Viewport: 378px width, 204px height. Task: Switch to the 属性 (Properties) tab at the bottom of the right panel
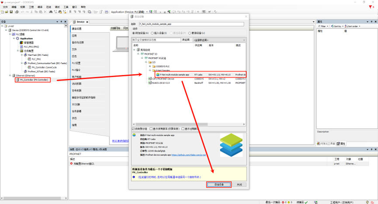click(341, 143)
